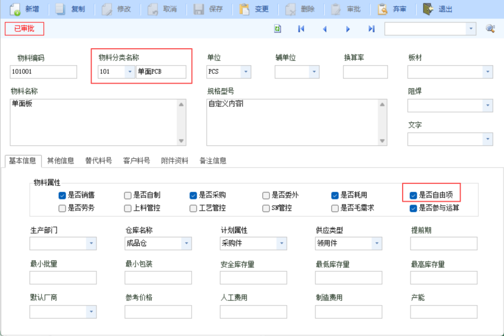Screen dimensions: 504x336
Task: Enable the 是否自制 checkbox
Action: (128, 195)
